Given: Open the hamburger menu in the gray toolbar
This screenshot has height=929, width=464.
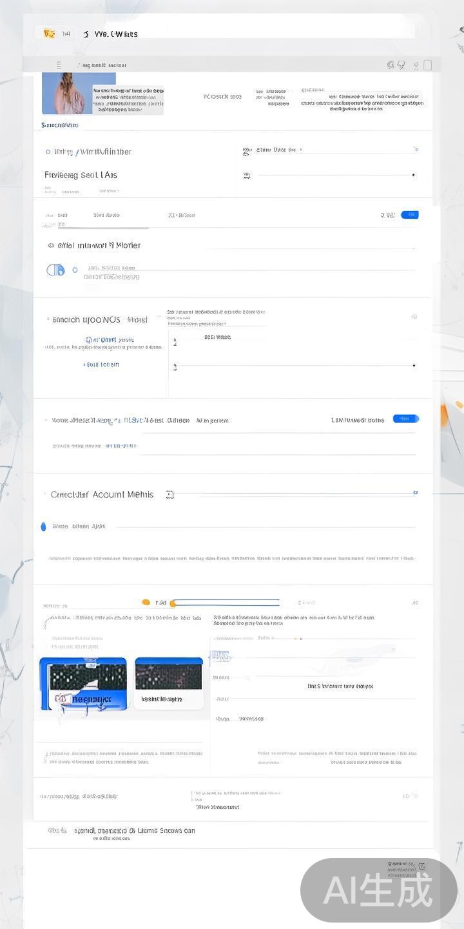Looking at the screenshot, I should click(59, 65).
